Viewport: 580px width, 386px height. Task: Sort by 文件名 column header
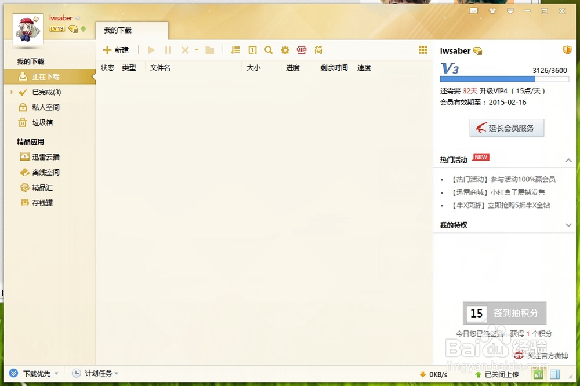point(160,68)
